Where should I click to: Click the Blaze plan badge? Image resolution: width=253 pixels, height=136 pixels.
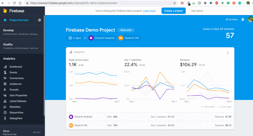126,30
